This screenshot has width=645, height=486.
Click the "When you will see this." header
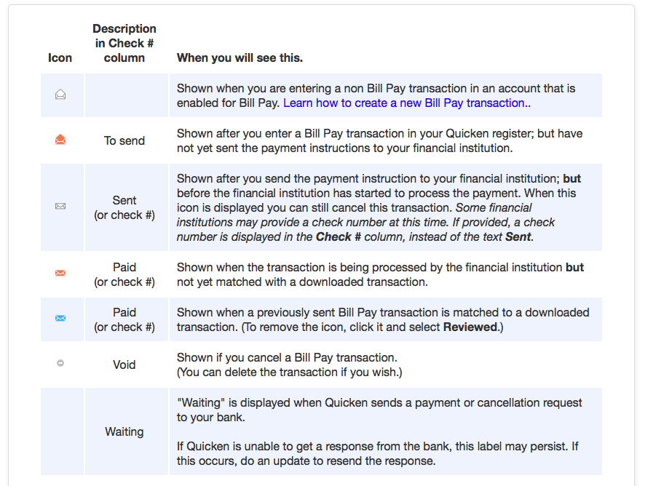click(240, 57)
